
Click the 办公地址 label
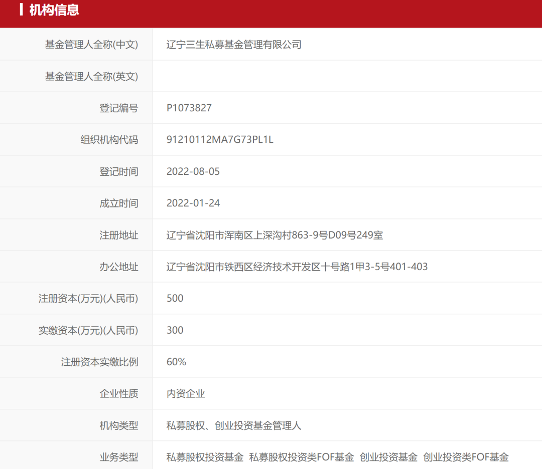tap(119, 267)
